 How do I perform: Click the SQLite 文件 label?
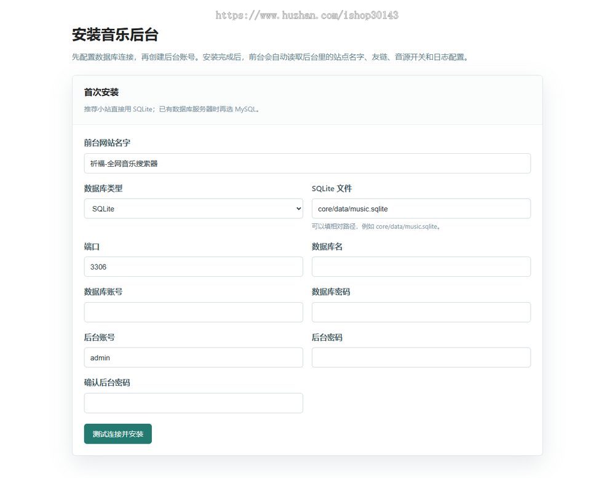pos(332,188)
